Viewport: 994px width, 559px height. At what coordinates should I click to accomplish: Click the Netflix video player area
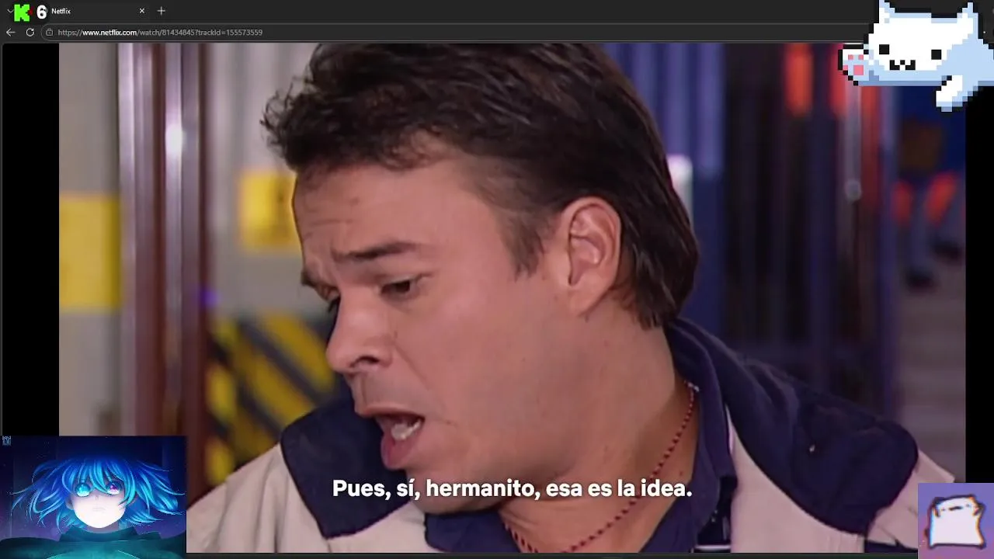[x=512, y=297]
